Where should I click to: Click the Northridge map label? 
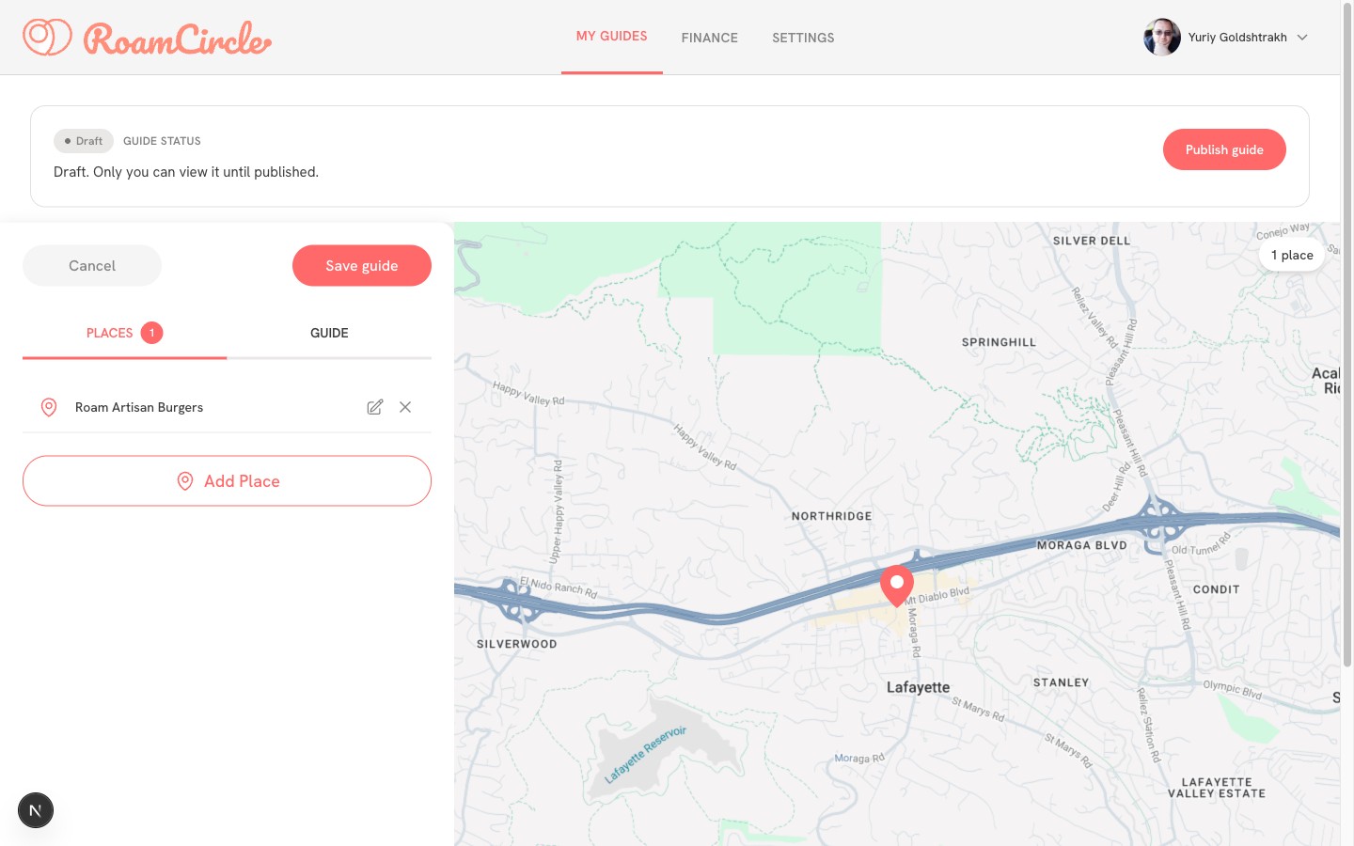coord(832,516)
